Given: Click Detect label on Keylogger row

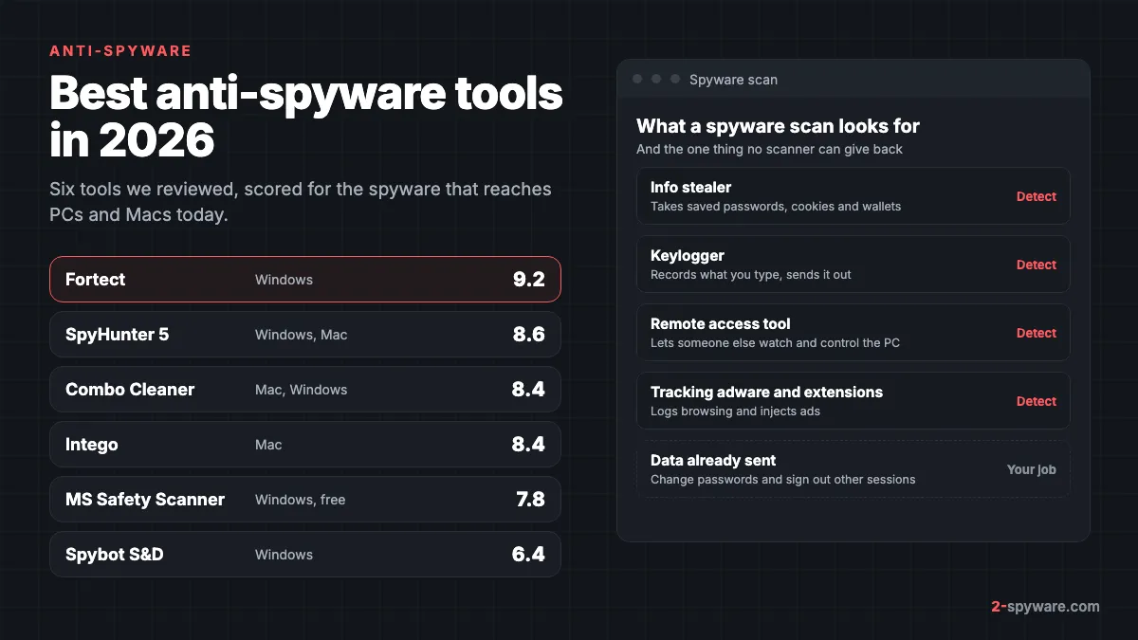Looking at the screenshot, I should (x=1037, y=265).
